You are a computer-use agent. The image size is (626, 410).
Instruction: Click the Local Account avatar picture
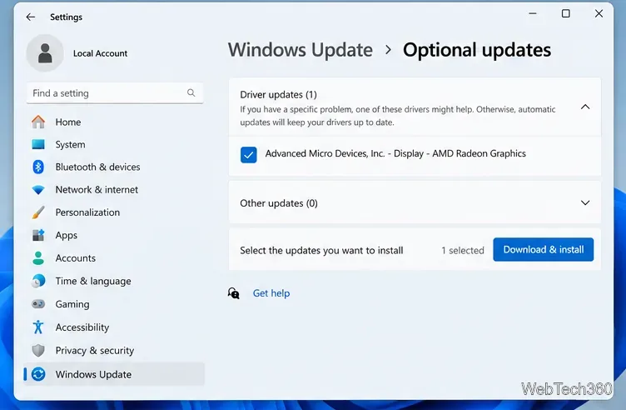(x=45, y=53)
